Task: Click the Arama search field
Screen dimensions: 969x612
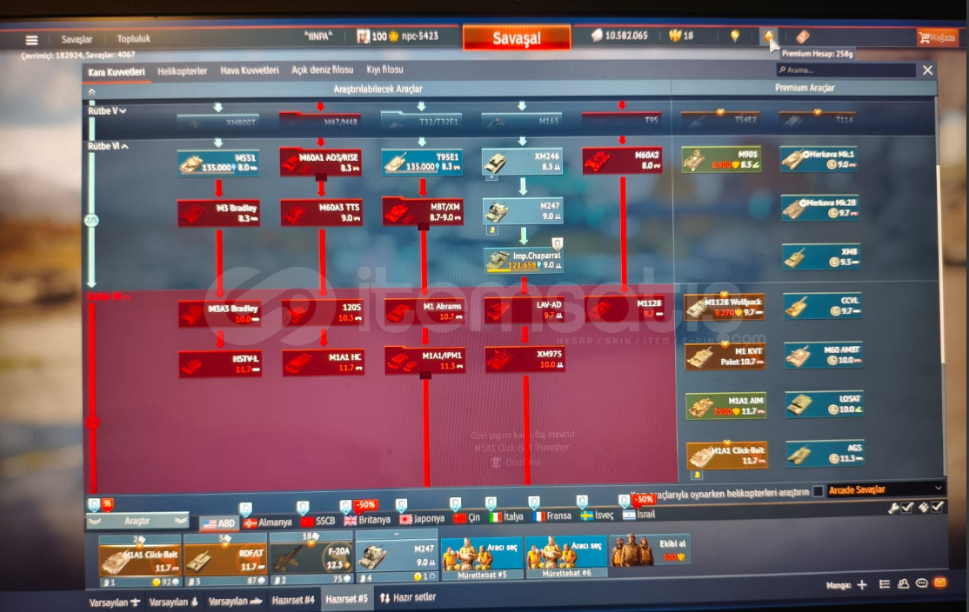Action: point(845,70)
